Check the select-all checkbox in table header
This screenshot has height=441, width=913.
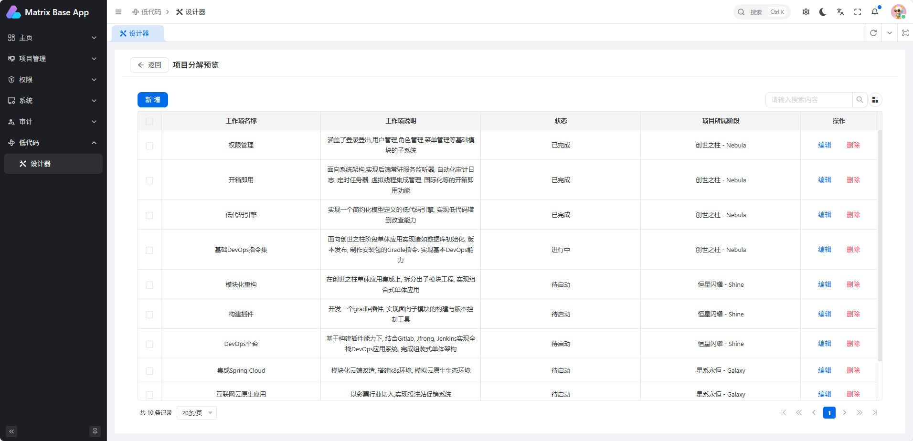point(149,121)
